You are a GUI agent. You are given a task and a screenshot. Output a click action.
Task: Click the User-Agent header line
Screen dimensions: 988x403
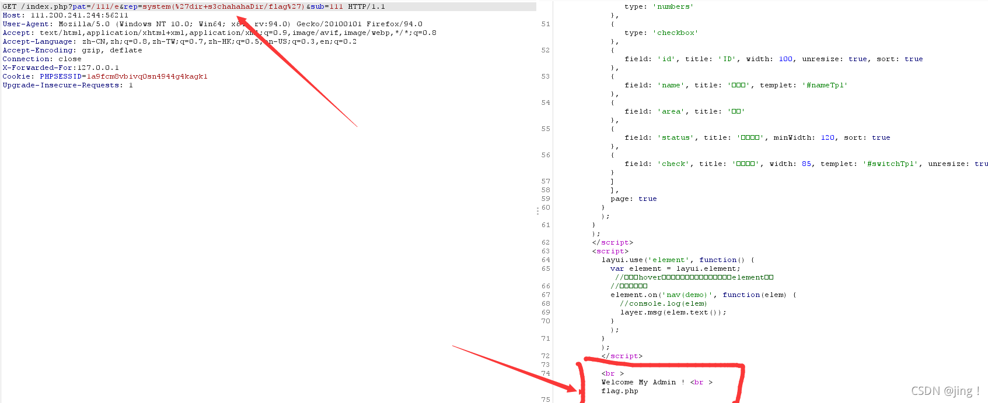point(212,24)
